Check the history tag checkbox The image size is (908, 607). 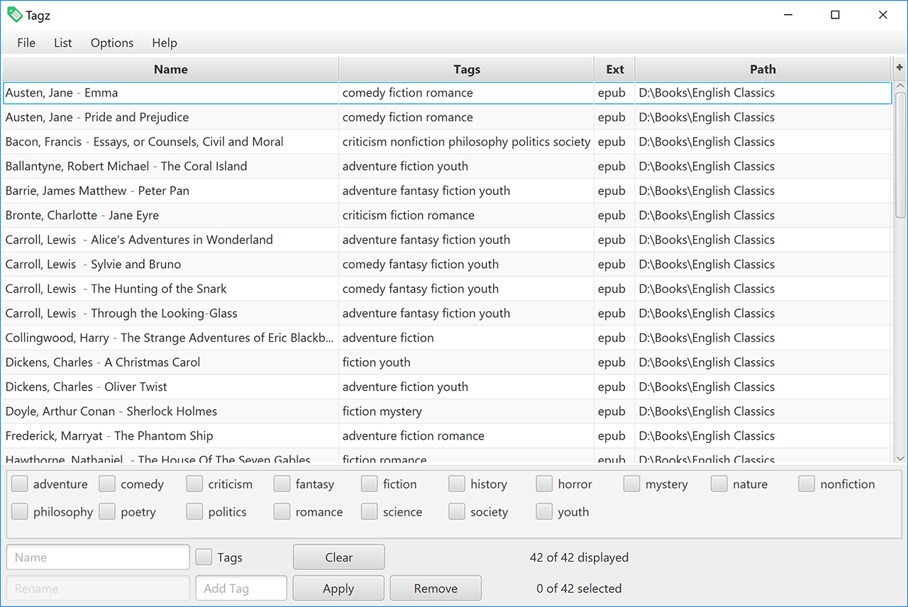pos(457,484)
